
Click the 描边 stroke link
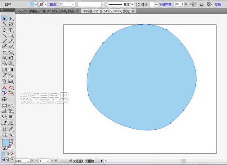tap(53, 5)
